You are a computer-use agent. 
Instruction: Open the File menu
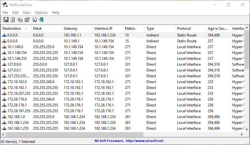coord(5,13)
